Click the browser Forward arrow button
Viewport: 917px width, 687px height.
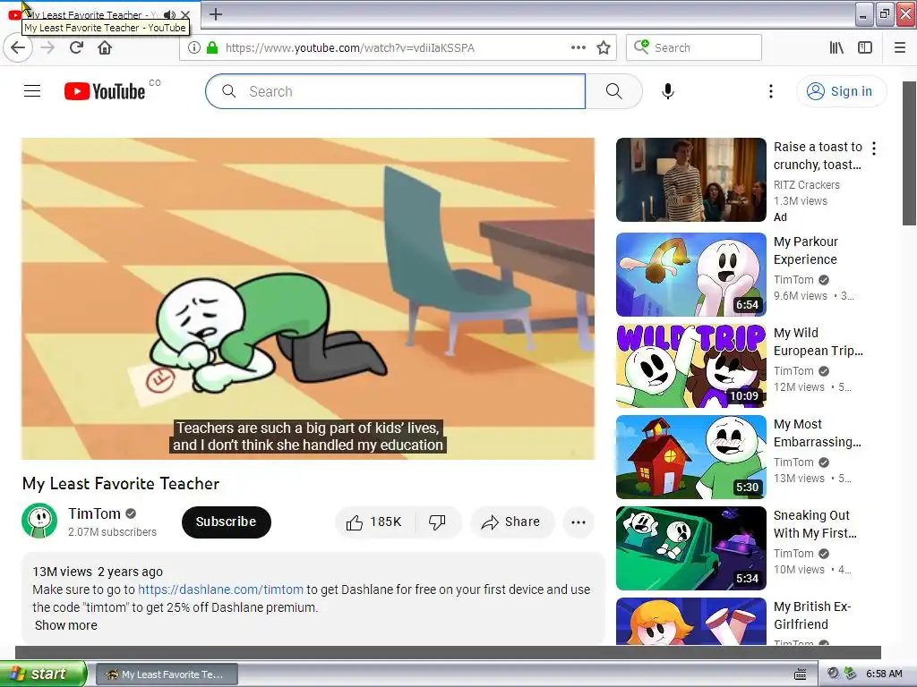[47, 48]
